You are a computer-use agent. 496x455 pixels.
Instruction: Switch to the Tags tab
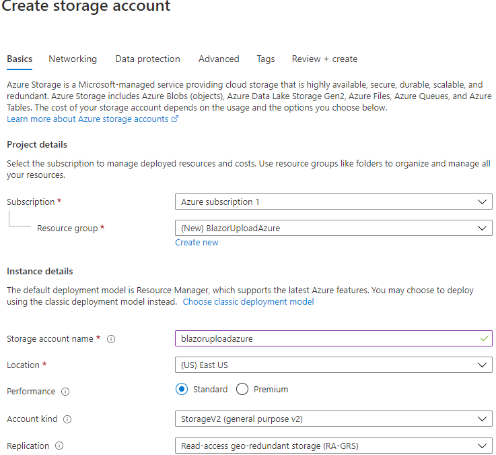pyautogui.click(x=266, y=59)
